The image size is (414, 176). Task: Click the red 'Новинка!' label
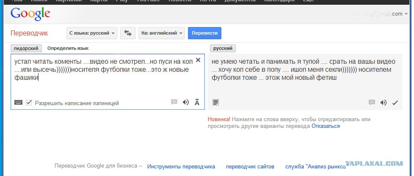[219, 119]
